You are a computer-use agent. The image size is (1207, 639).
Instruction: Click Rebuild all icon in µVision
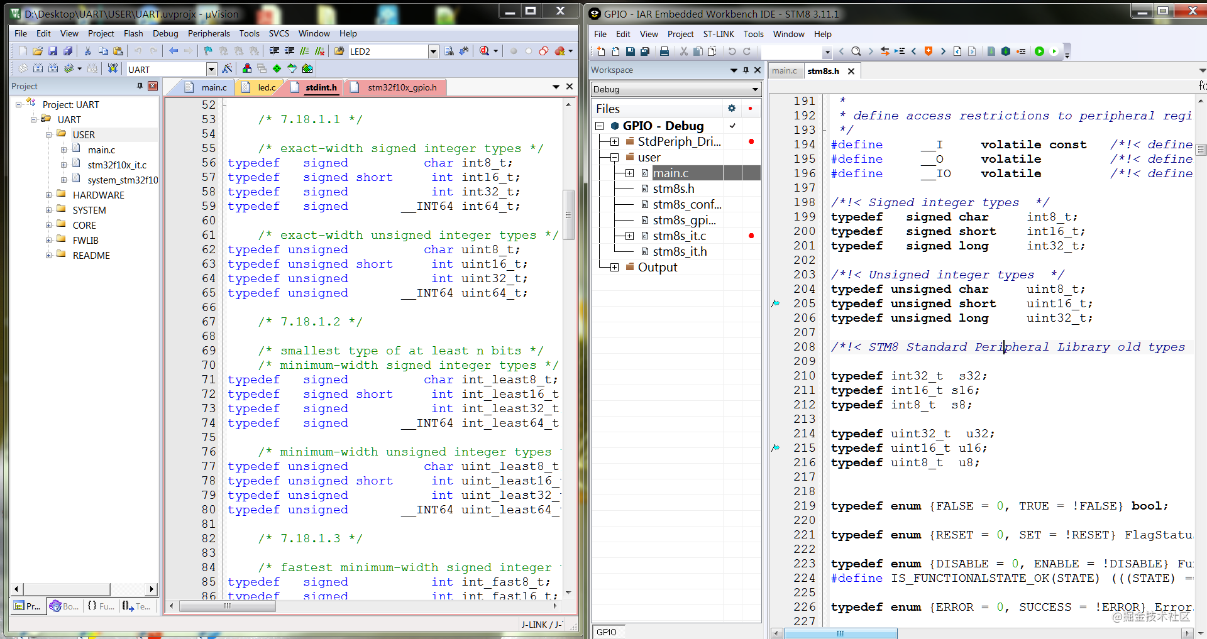coord(53,68)
